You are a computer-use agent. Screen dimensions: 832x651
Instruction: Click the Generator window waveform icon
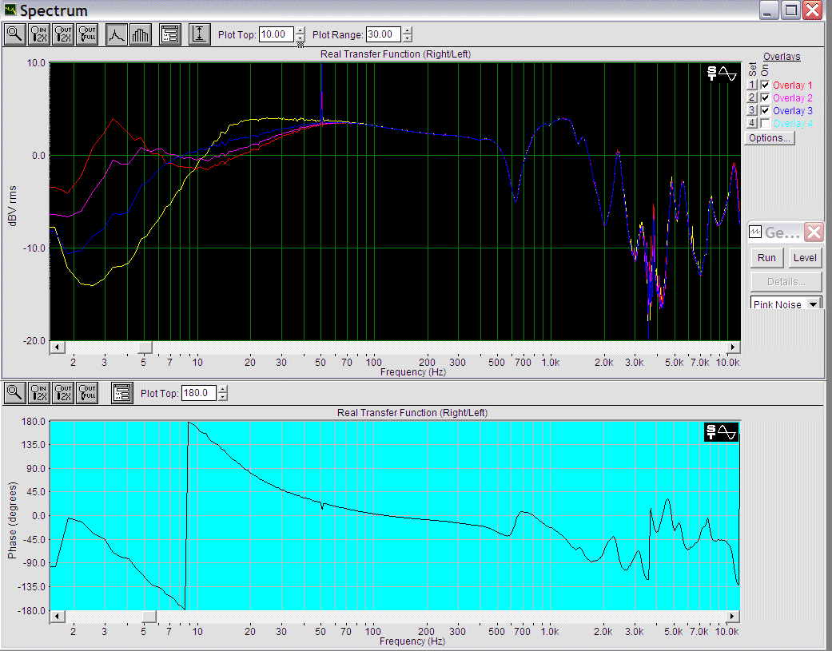point(755,232)
